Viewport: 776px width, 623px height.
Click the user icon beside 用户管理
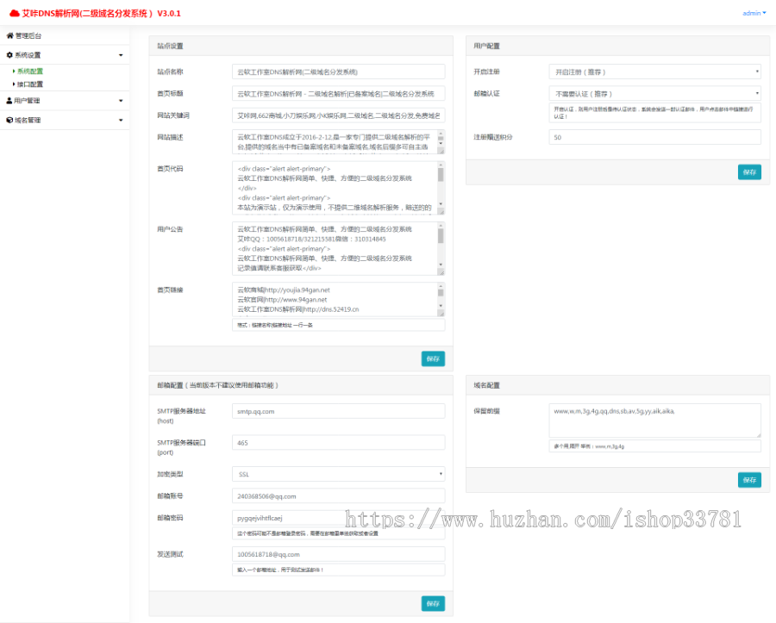tap(9, 100)
